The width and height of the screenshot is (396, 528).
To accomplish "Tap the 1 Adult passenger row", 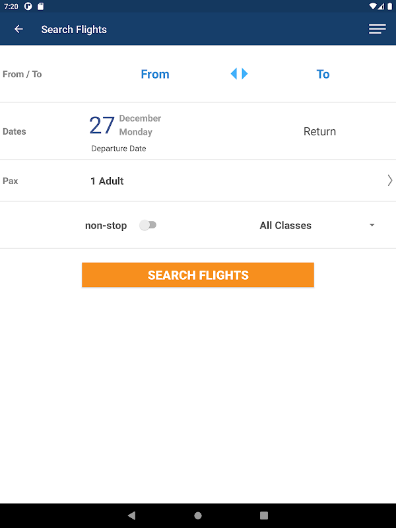I will [x=198, y=181].
